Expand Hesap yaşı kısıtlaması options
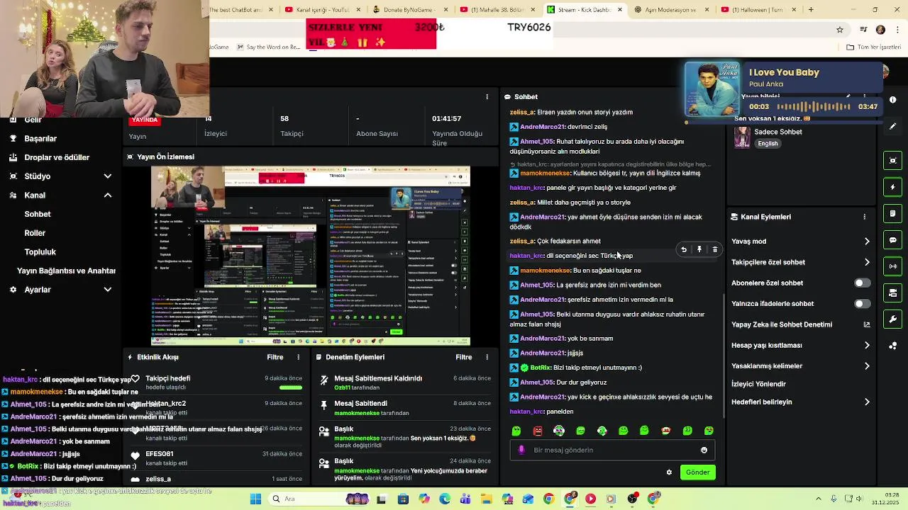The image size is (908, 510). (866, 345)
